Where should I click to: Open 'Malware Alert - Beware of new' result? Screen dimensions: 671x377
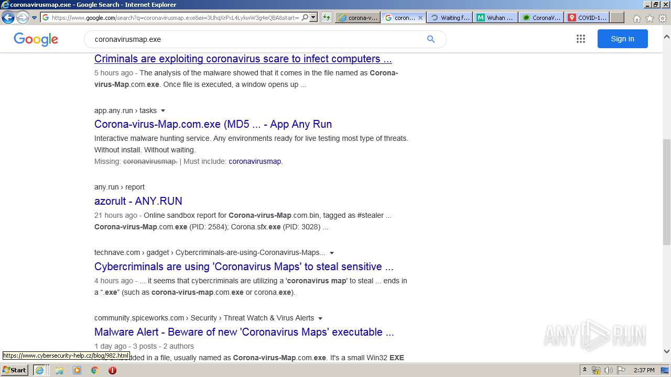pyautogui.click(x=244, y=332)
